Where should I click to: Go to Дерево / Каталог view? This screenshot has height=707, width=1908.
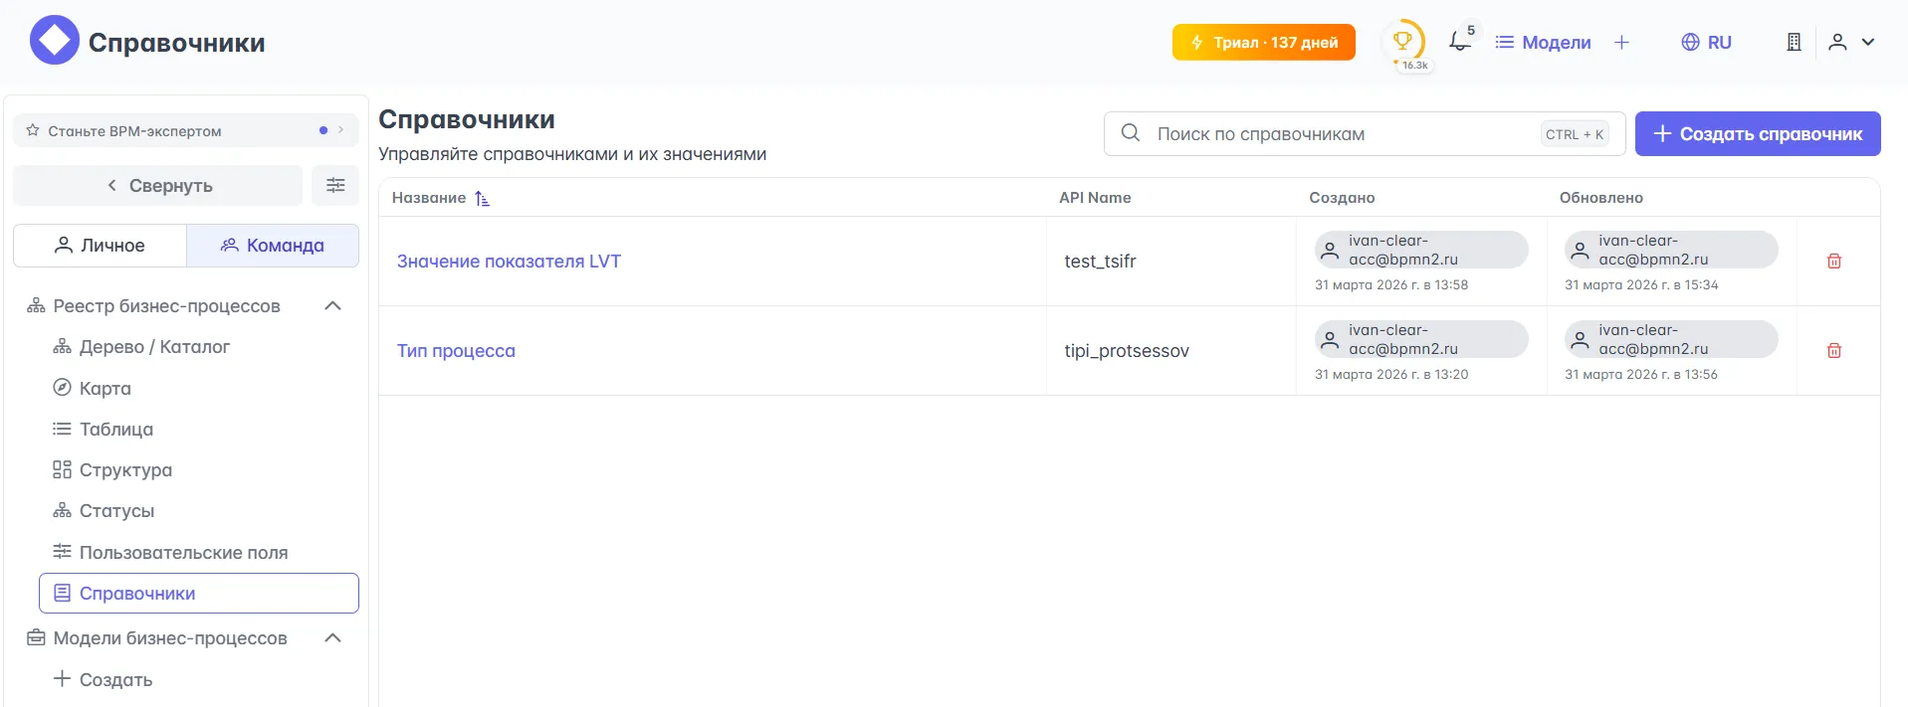[154, 347]
